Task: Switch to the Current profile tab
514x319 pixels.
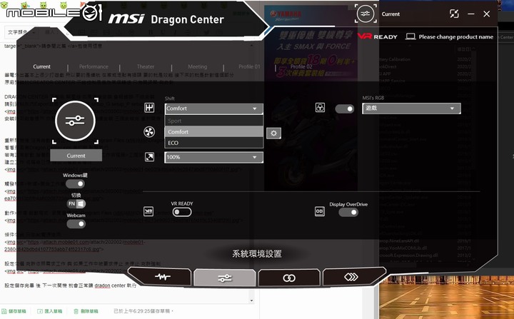Action: (41, 66)
